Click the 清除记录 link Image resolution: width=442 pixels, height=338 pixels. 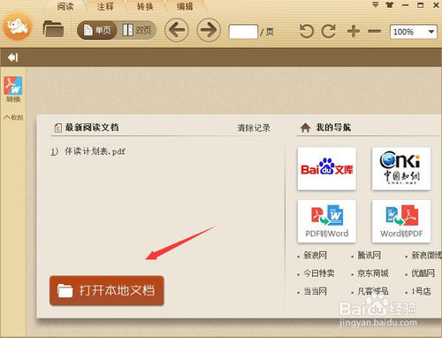coord(254,128)
